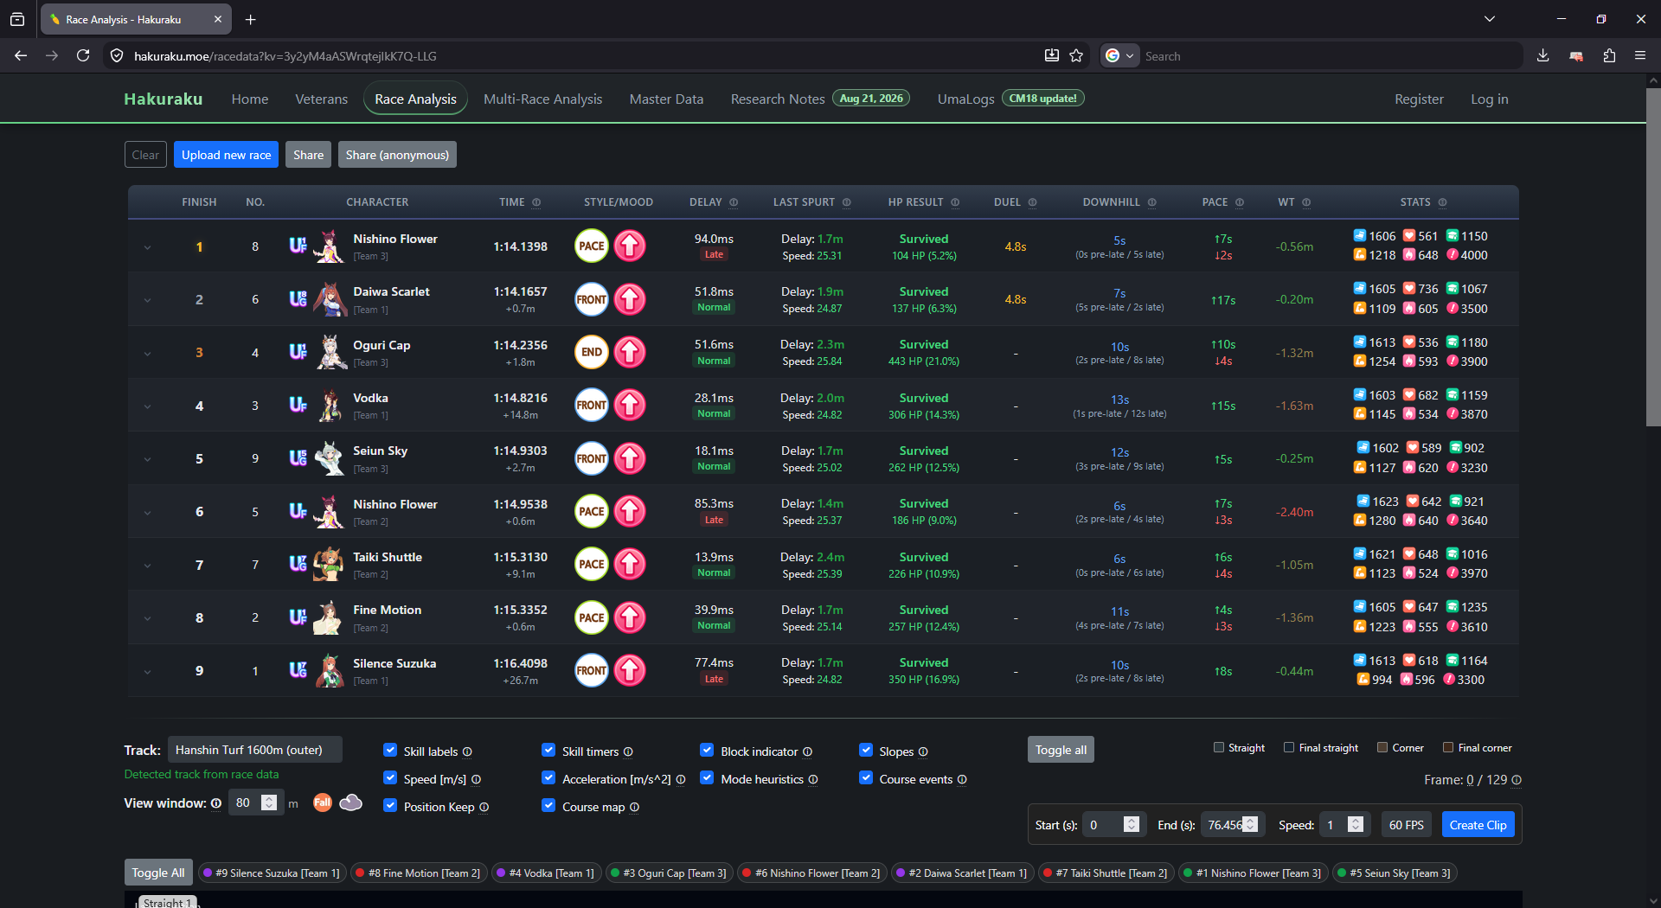Select the cloudy weather icon
This screenshot has width=1661, height=908.
(351, 802)
